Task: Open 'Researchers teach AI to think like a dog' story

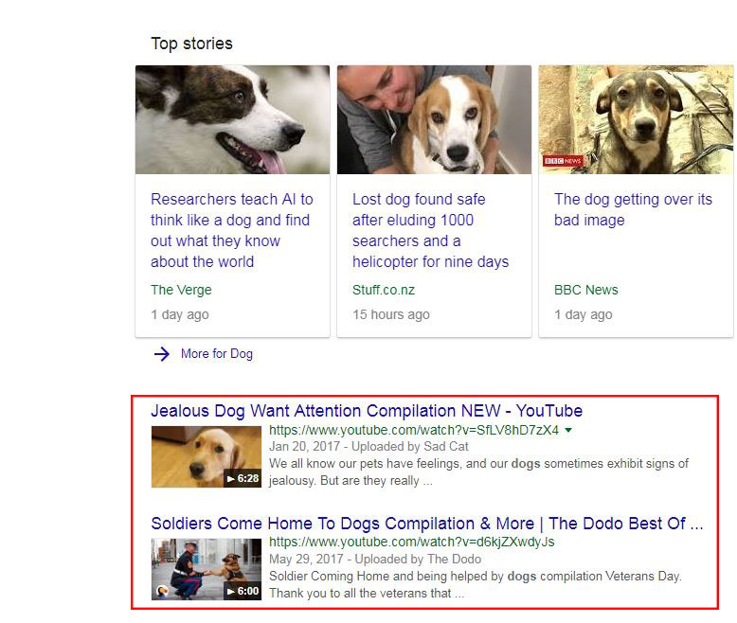Action: point(232,230)
